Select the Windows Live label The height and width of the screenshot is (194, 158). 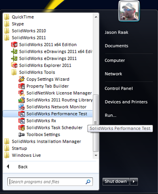26,155
